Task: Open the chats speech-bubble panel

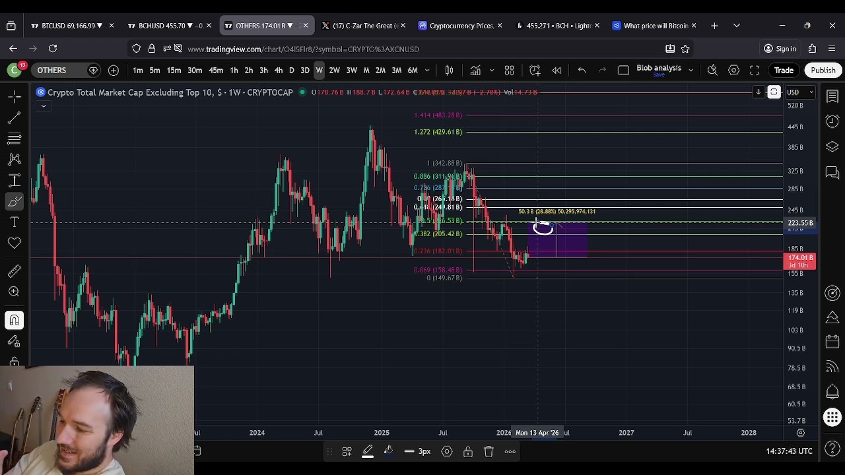Action: click(x=832, y=173)
